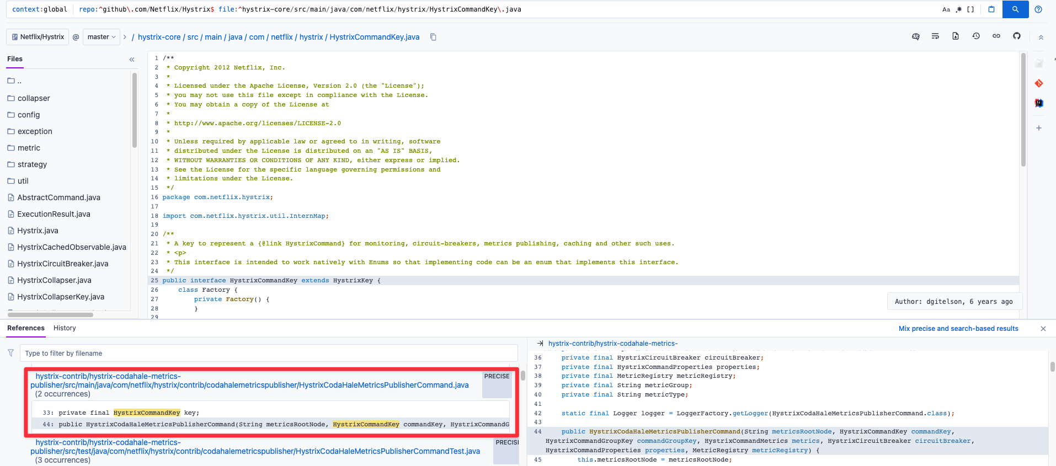View file on GitHub
Image resolution: width=1056 pixels, height=466 pixels.
1017,36
